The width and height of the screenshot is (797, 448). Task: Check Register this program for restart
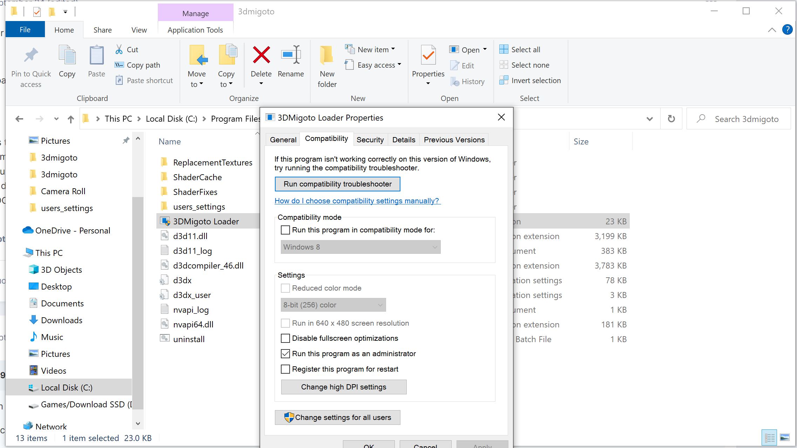tap(285, 369)
